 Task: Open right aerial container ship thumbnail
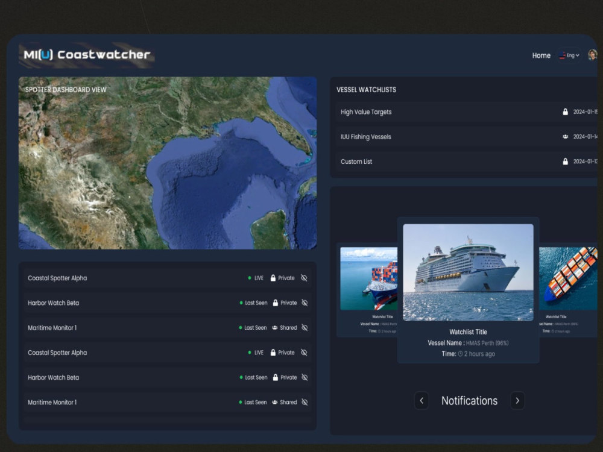tap(568, 278)
